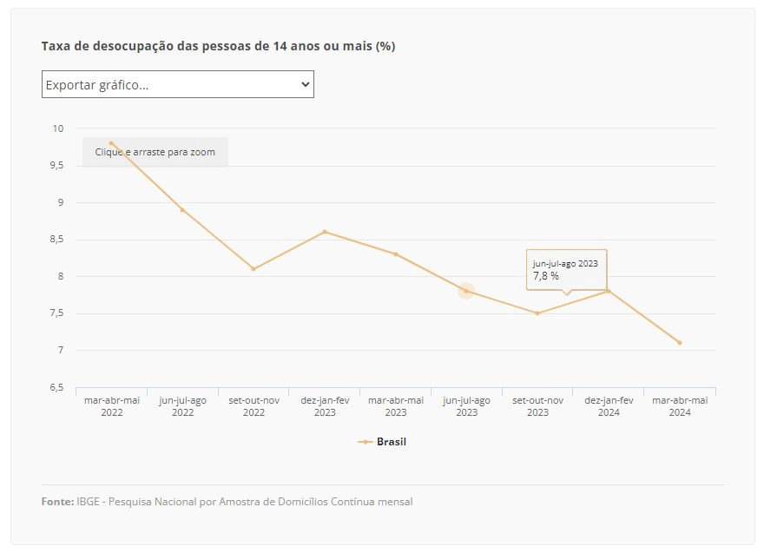The image size is (764, 553).
Task: Click the dropdown chevron arrow icon
Action: tap(306, 84)
